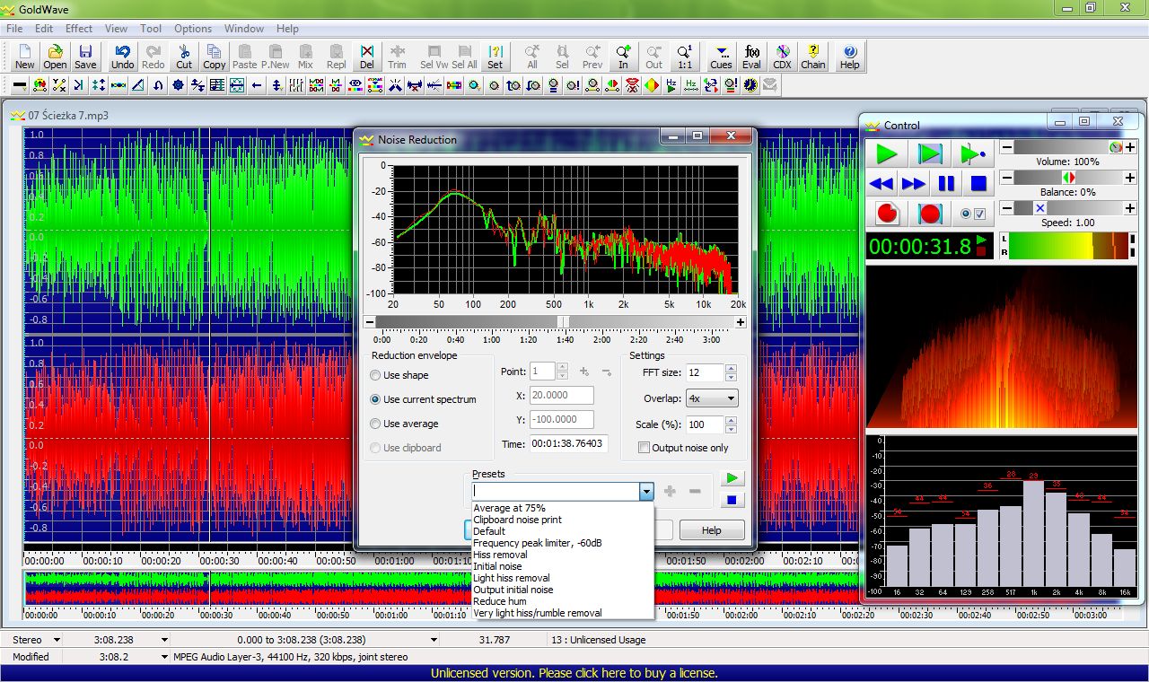The width and height of the screenshot is (1149, 682).
Task: Open the Tool menu
Action: [151, 29]
